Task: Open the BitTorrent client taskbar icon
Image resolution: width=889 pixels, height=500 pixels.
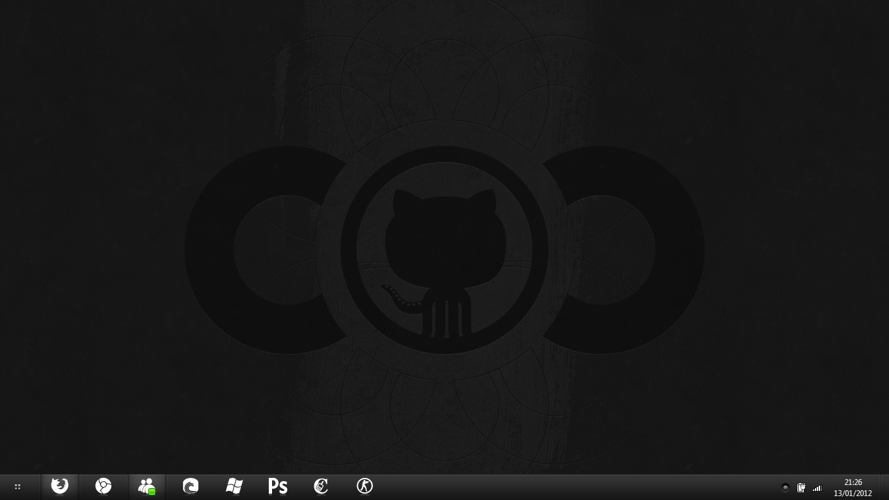Action: click(x=191, y=486)
